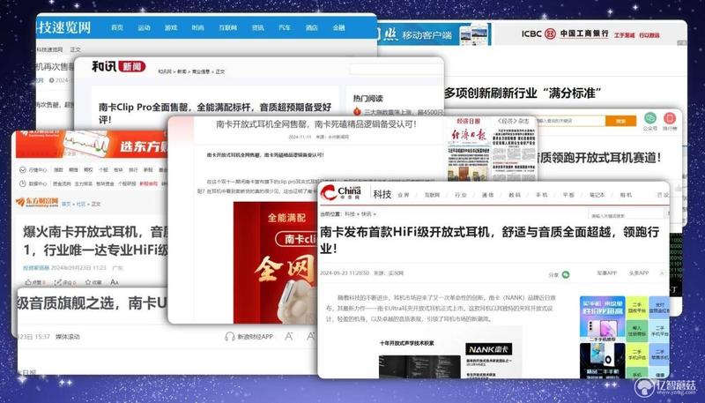
Task: Open the red 全能满配 promo image
Action: 275,263
